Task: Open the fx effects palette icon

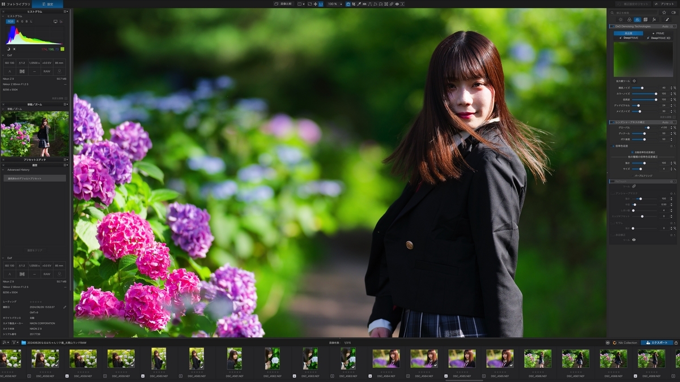Action: 654,19
